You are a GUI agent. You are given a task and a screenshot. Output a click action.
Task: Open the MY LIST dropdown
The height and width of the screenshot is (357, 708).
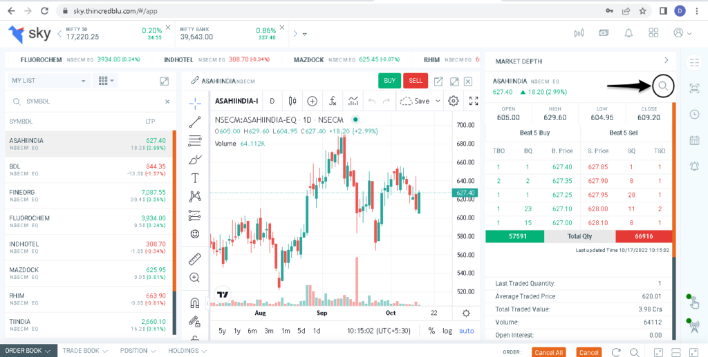tap(49, 81)
